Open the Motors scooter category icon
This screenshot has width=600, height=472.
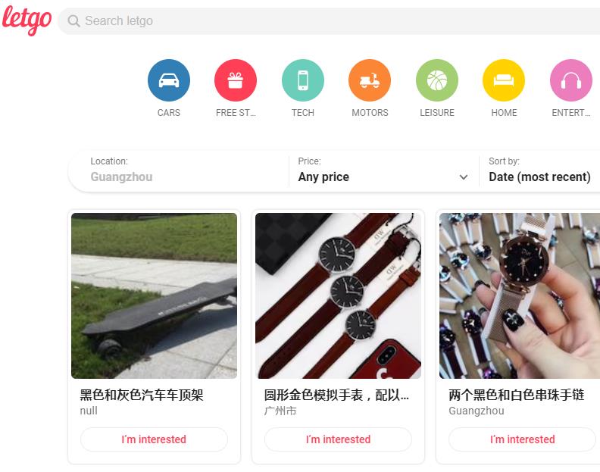click(x=370, y=80)
